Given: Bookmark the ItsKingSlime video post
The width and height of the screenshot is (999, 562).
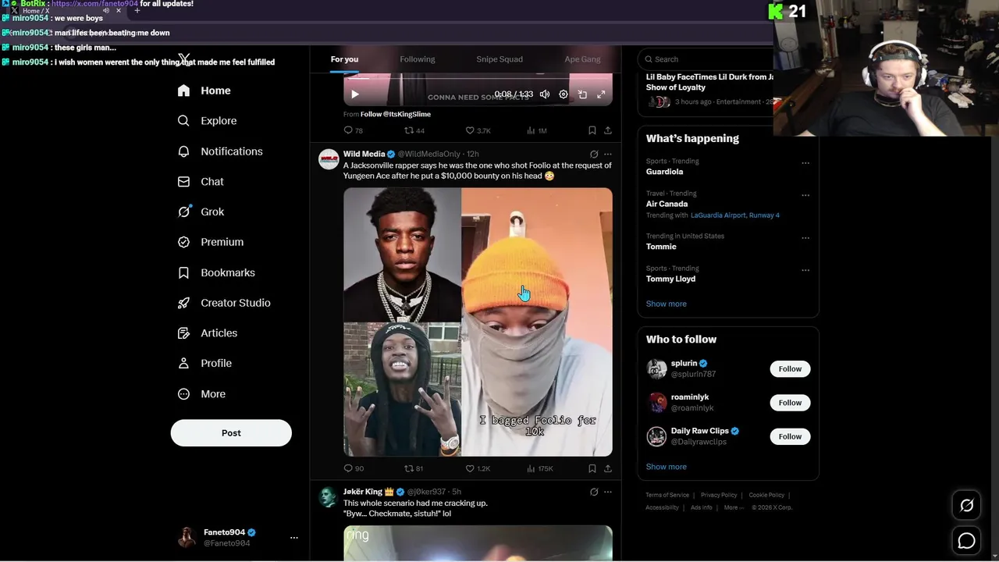Looking at the screenshot, I should (592, 130).
